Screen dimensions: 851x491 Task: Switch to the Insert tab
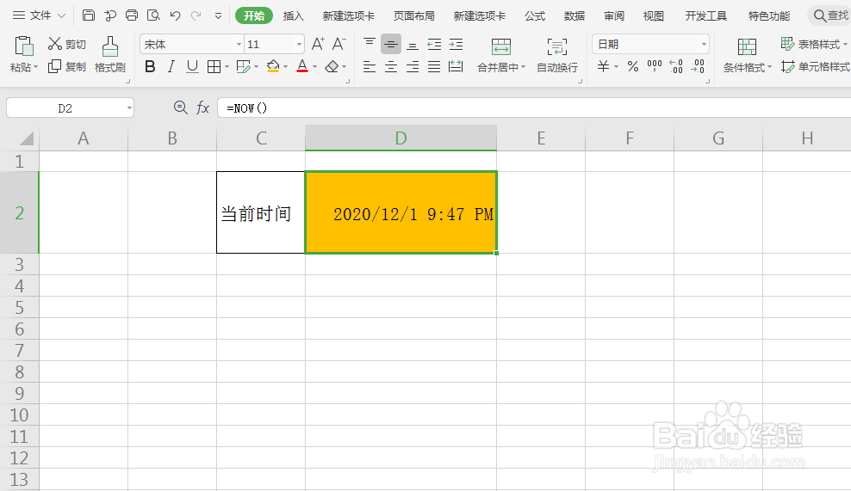[293, 16]
